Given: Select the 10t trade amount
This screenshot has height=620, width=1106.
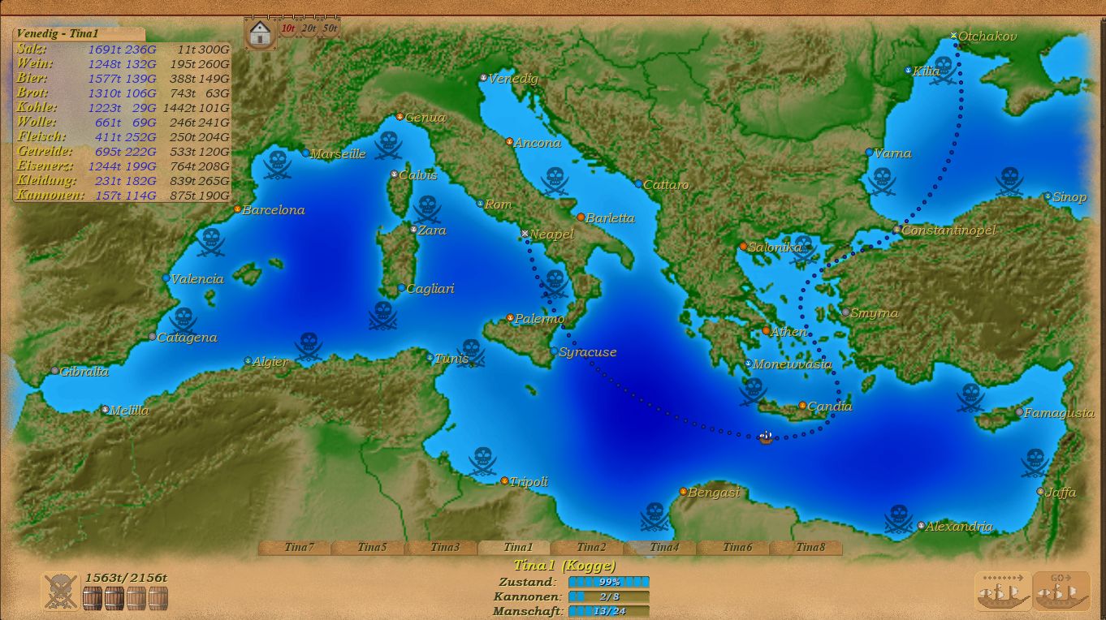Looking at the screenshot, I should point(287,28).
